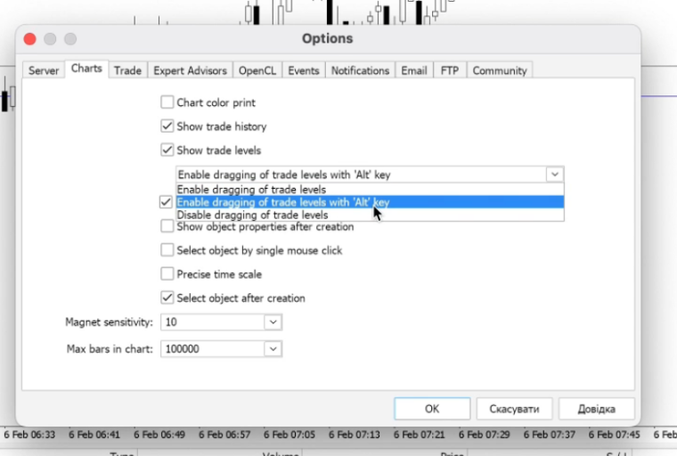The height and width of the screenshot is (456, 677).
Task: Enable Select object by single mouse click
Action: (x=167, y=250)
